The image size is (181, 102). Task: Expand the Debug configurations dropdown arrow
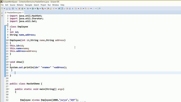(30, 8)
